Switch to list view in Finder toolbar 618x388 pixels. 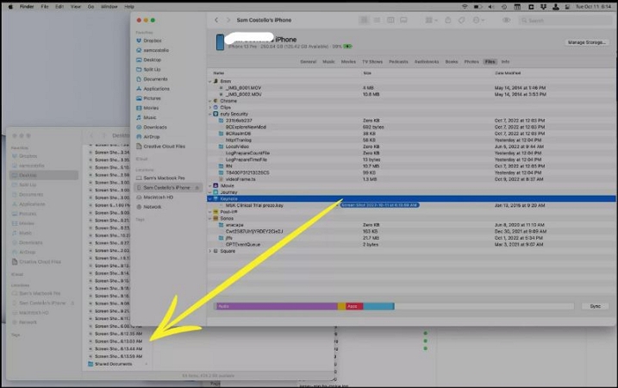tap(377, 20)
